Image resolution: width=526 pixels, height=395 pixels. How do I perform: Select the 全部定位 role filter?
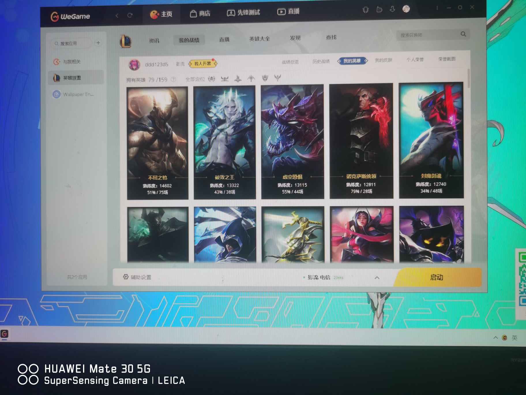(195, 79)
